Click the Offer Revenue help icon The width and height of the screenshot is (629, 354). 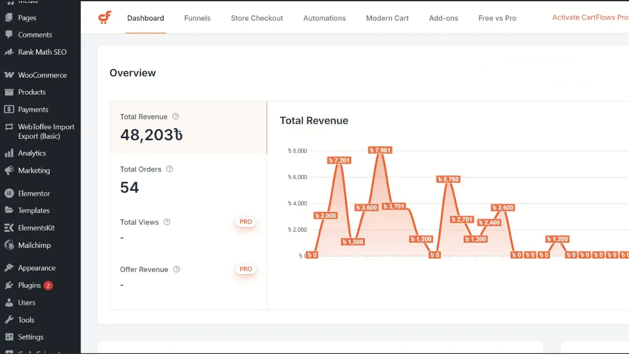(x=176, y=269)
